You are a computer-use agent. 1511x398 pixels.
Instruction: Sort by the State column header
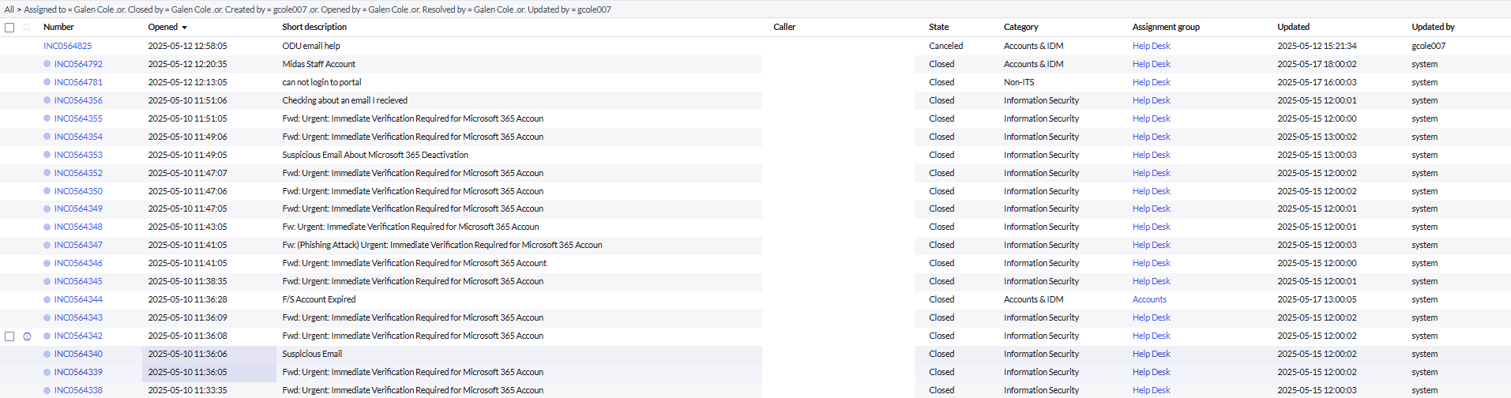[x=938, y=27]
